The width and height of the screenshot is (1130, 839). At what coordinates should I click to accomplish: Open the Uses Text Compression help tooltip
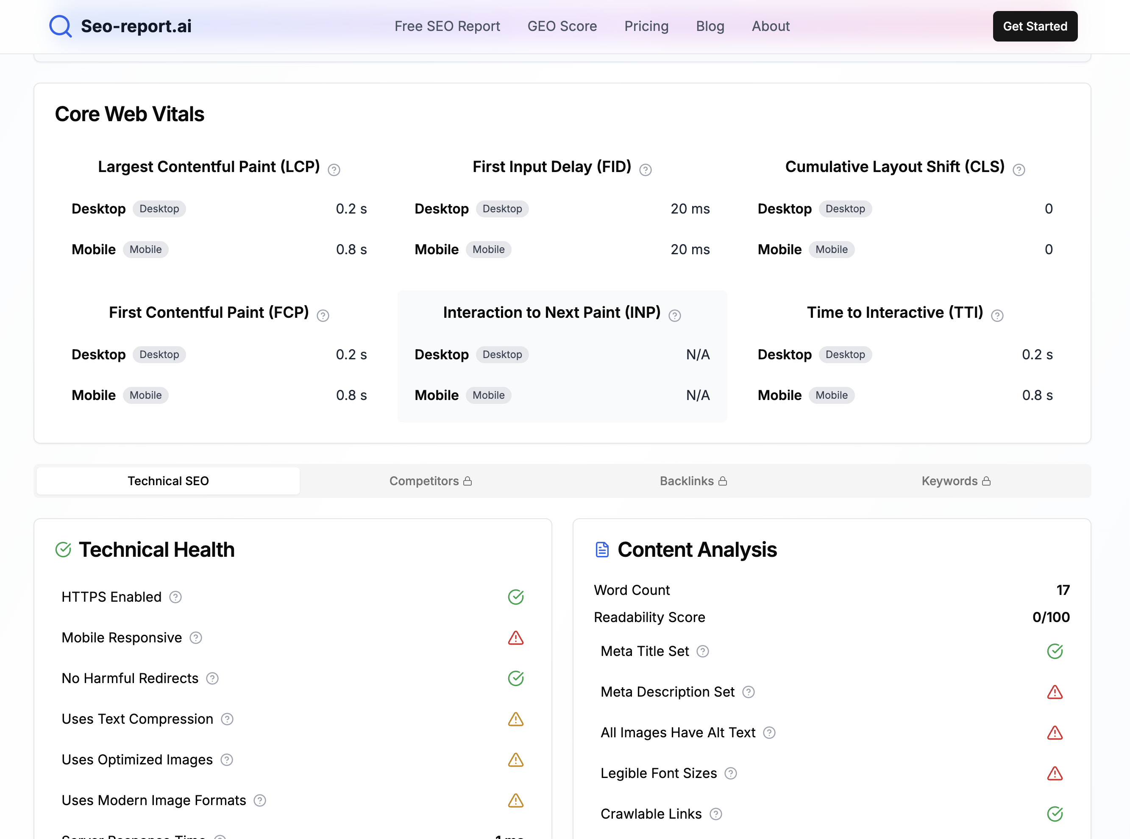(x=227, y=719)
